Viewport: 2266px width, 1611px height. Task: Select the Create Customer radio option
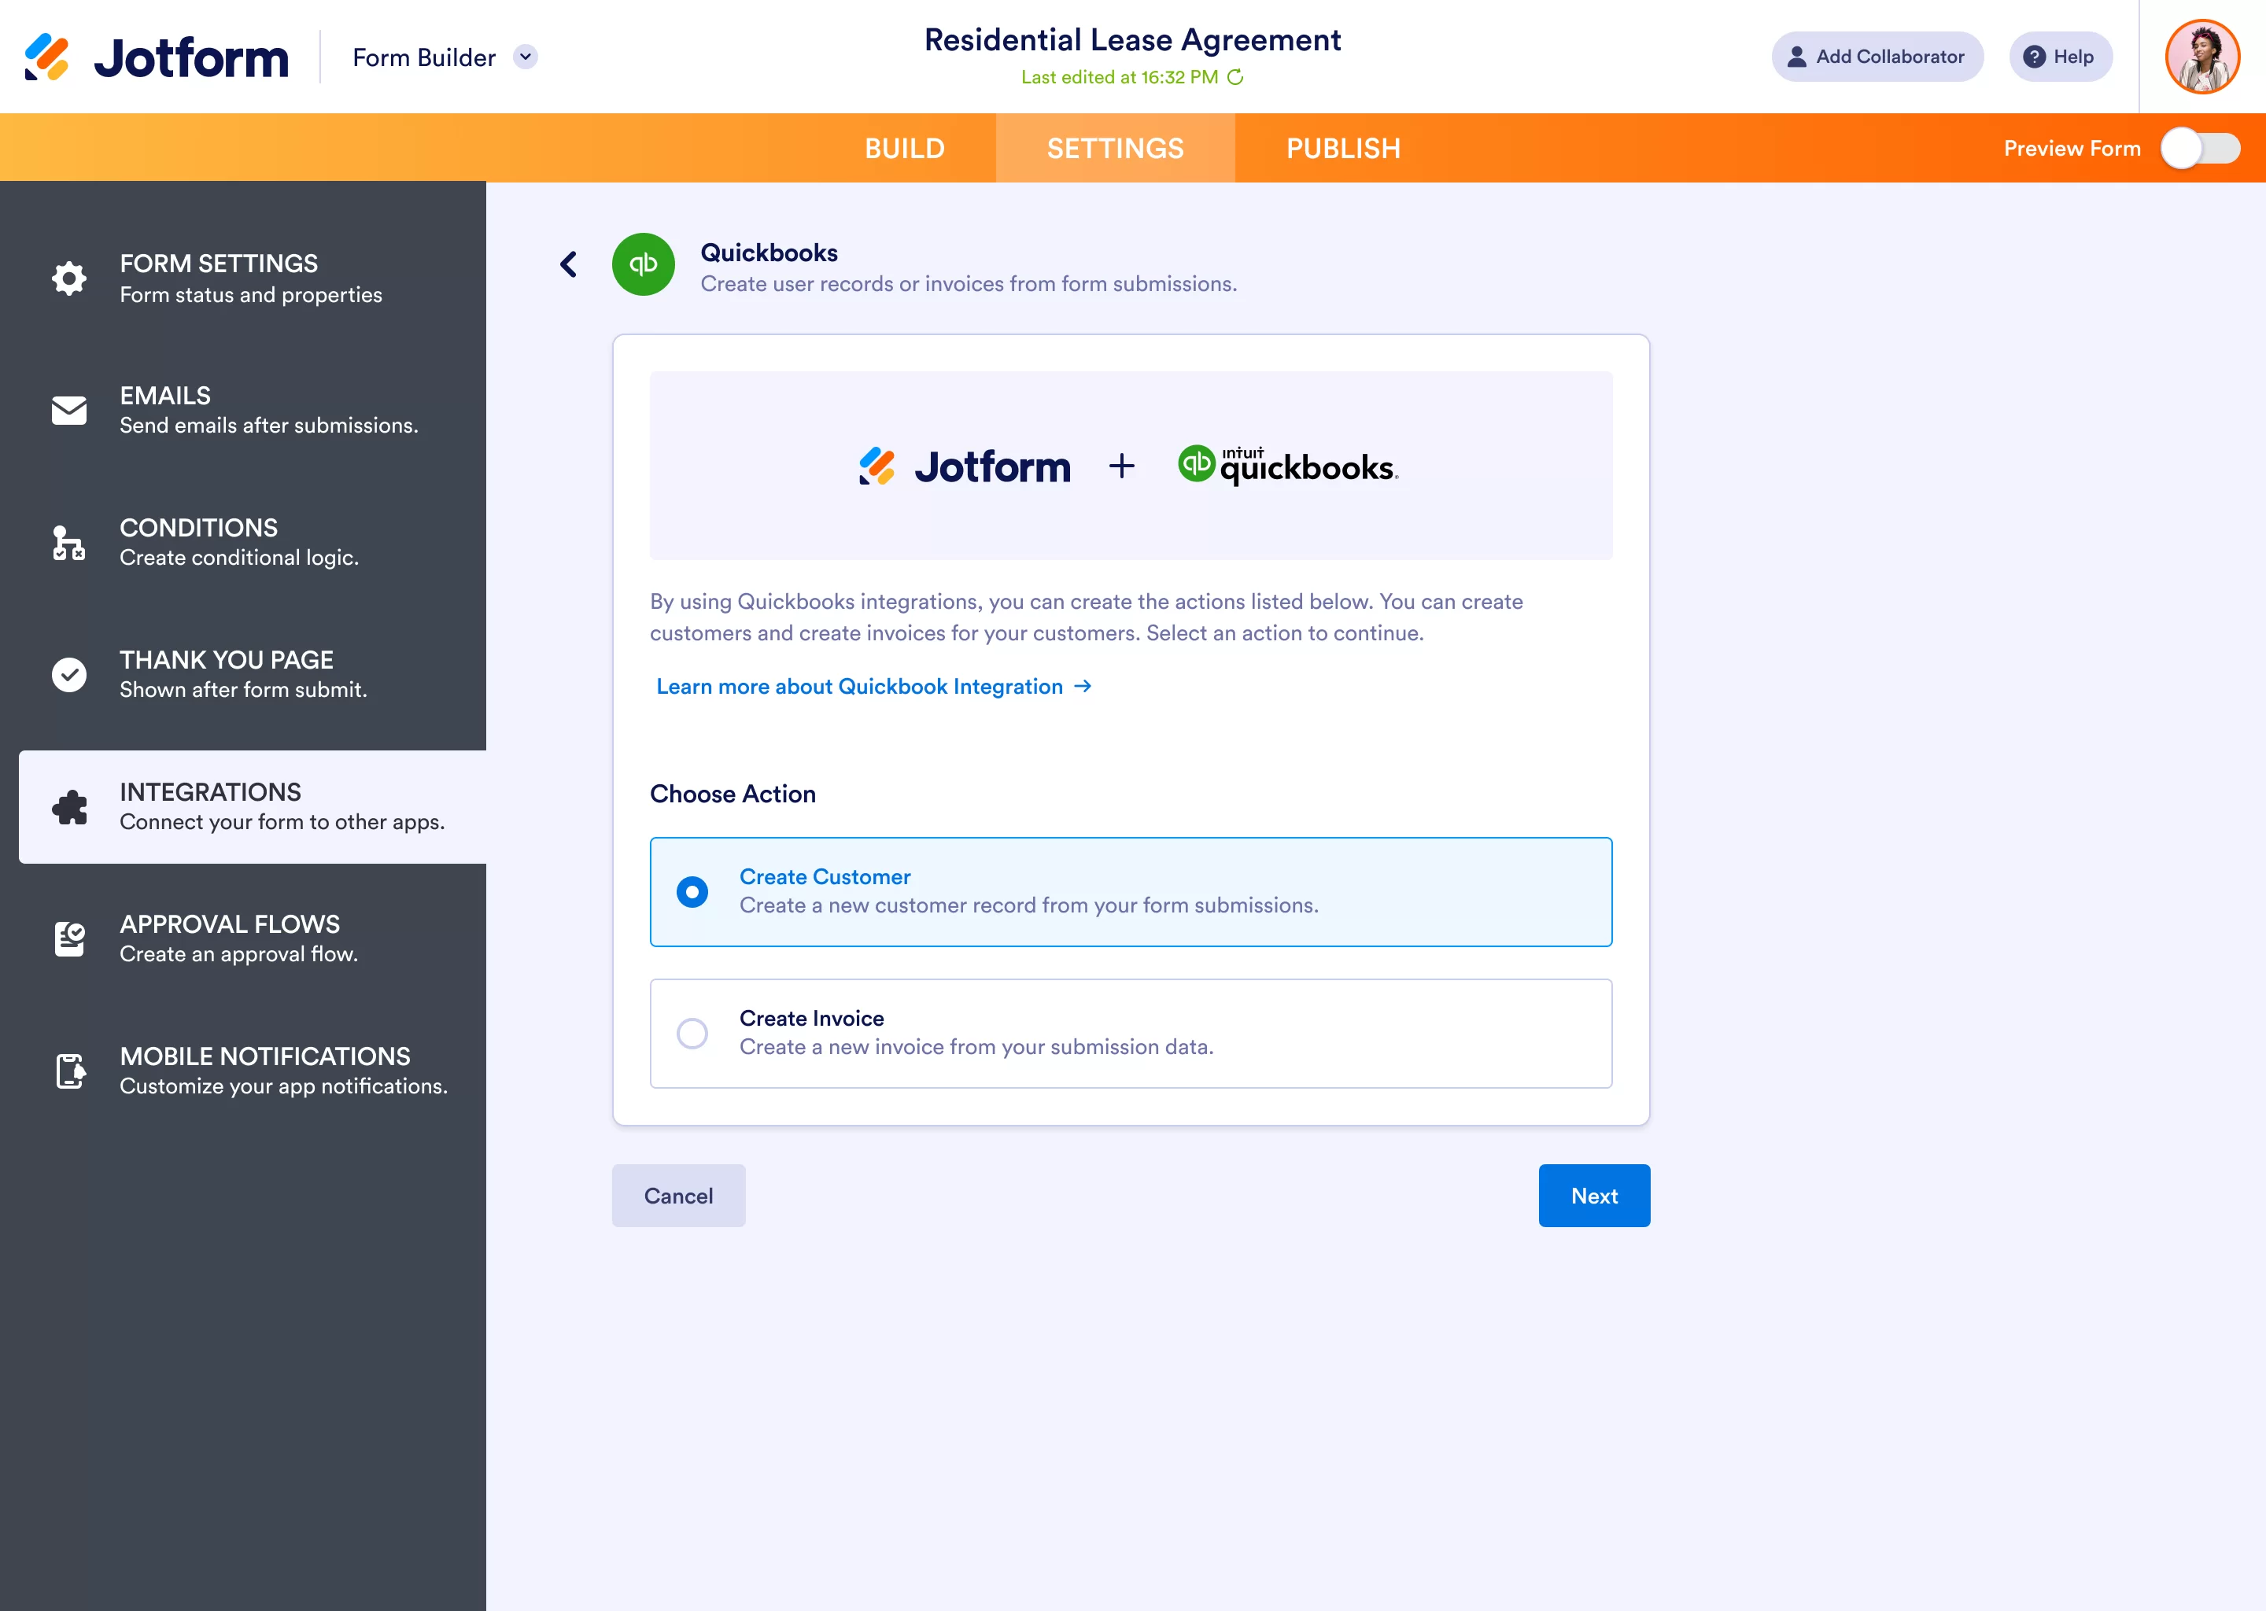pyautogui.click(x=692, y=892)
